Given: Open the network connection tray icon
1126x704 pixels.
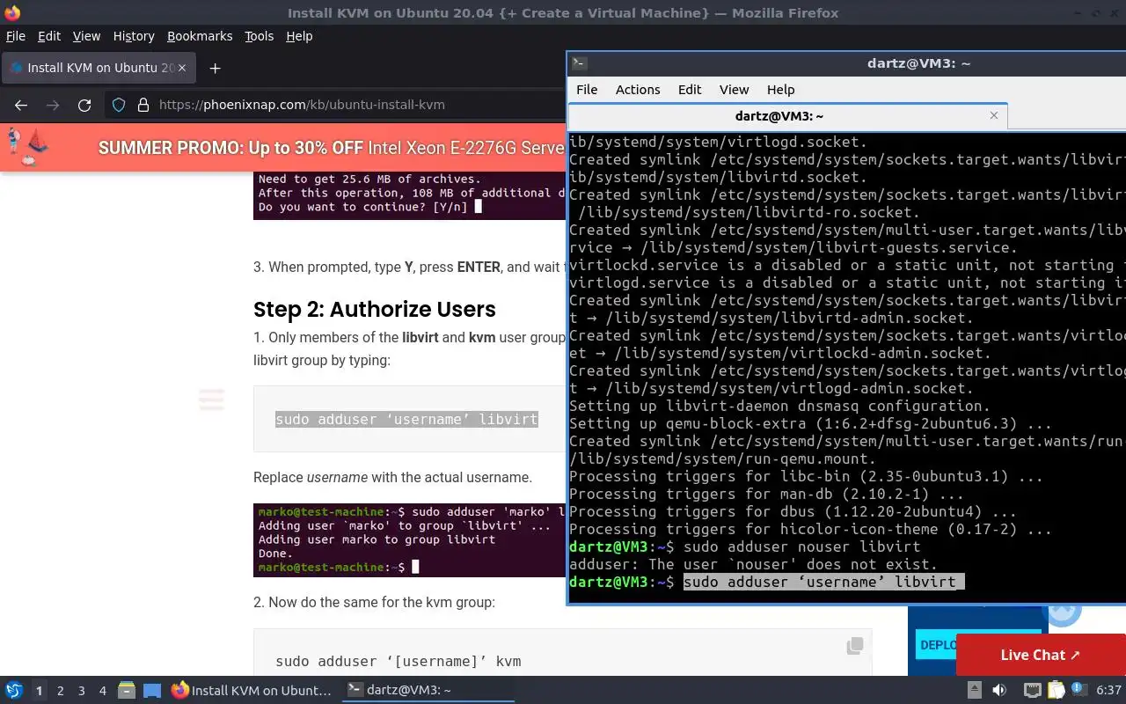Looking at the screenshot, I should (x=1033, y=691).
